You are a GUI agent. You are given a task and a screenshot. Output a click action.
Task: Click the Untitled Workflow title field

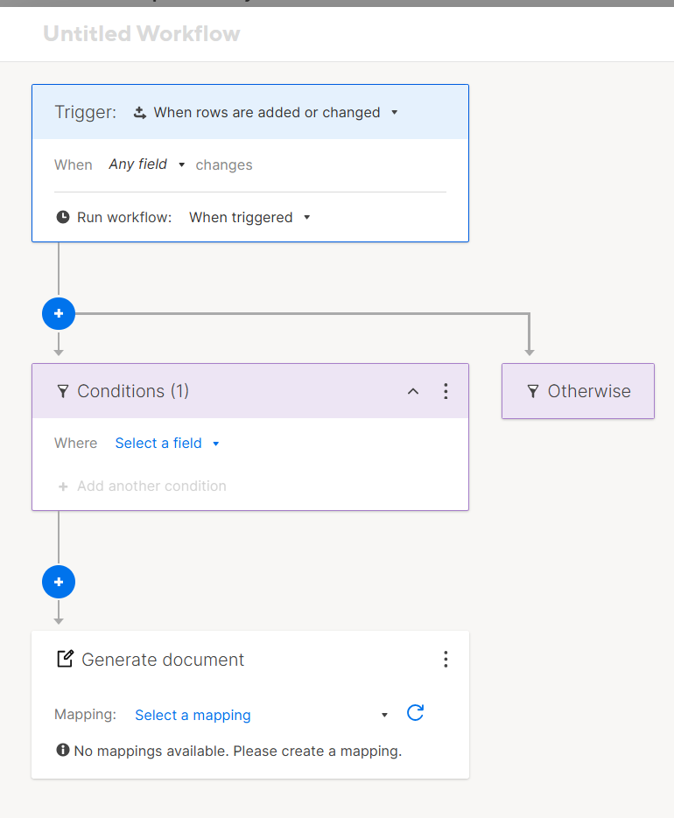142,34
